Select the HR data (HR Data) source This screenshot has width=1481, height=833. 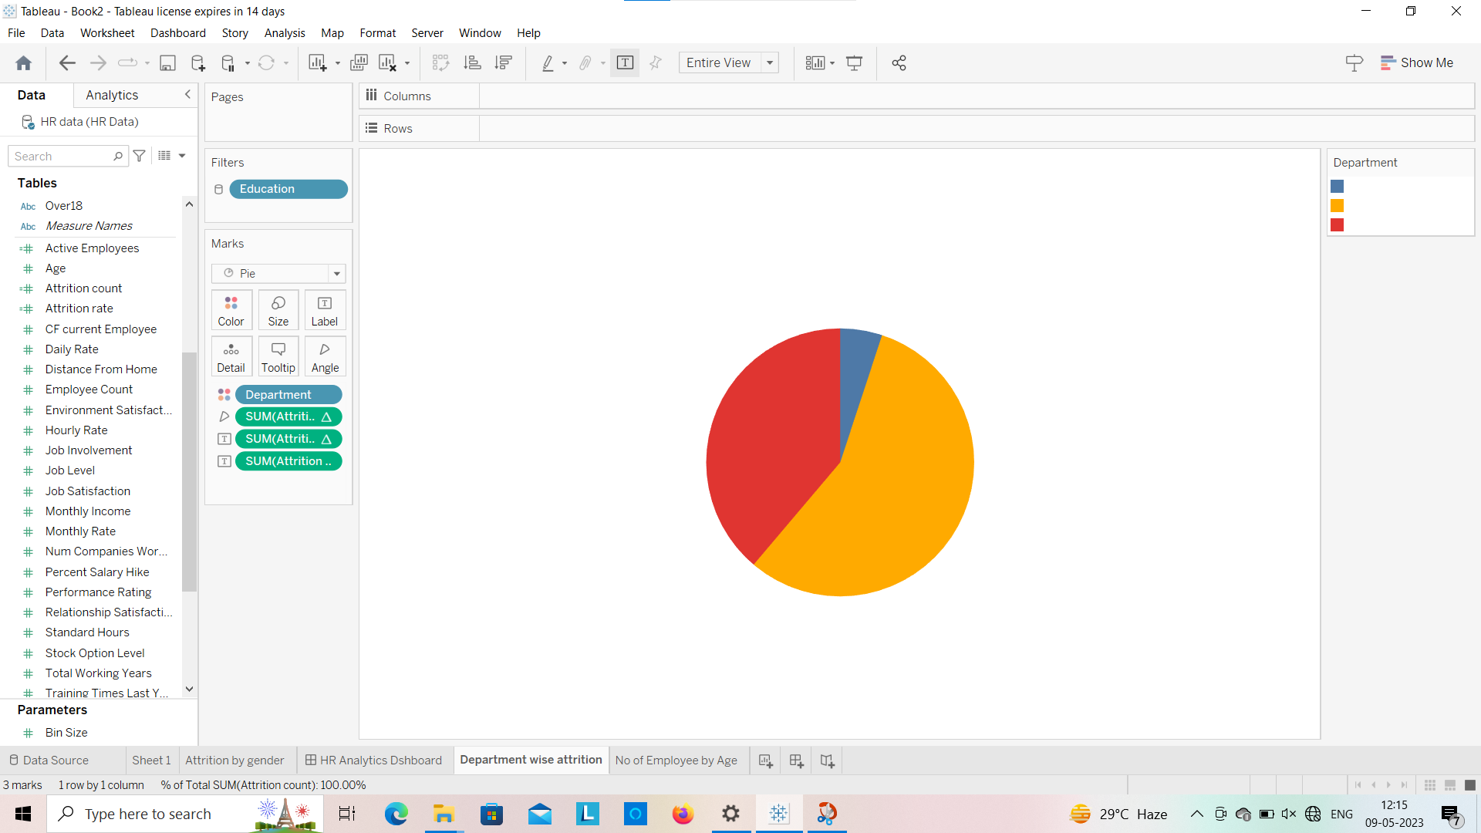point(89,122)
